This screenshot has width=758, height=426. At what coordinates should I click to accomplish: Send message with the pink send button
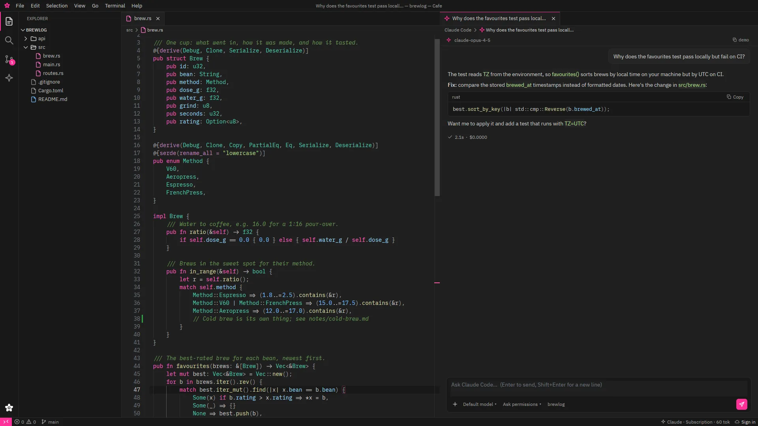click(741, 404)
